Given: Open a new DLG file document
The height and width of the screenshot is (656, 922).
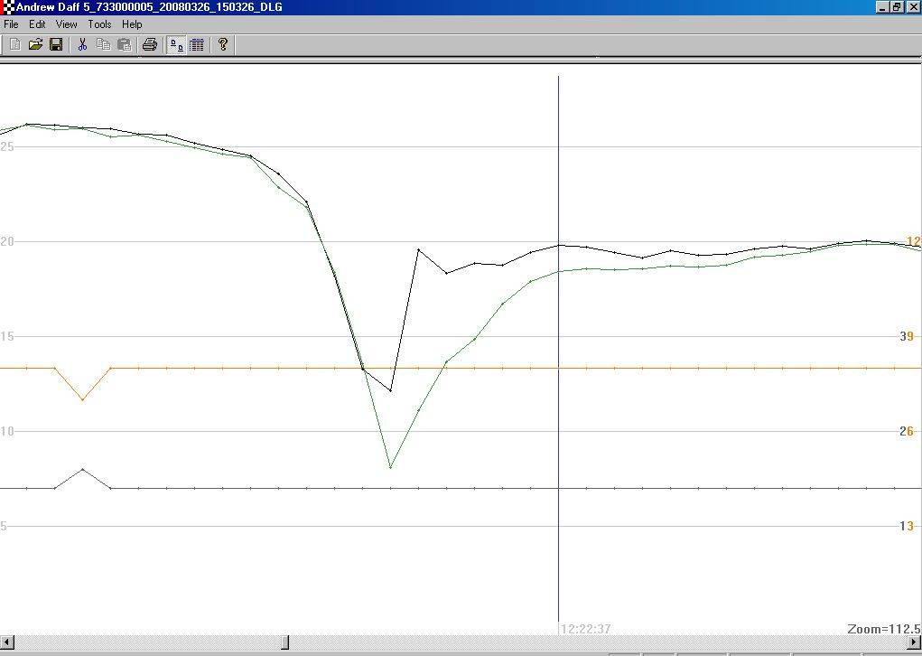Looking at the screenshot, I should 14,44.
